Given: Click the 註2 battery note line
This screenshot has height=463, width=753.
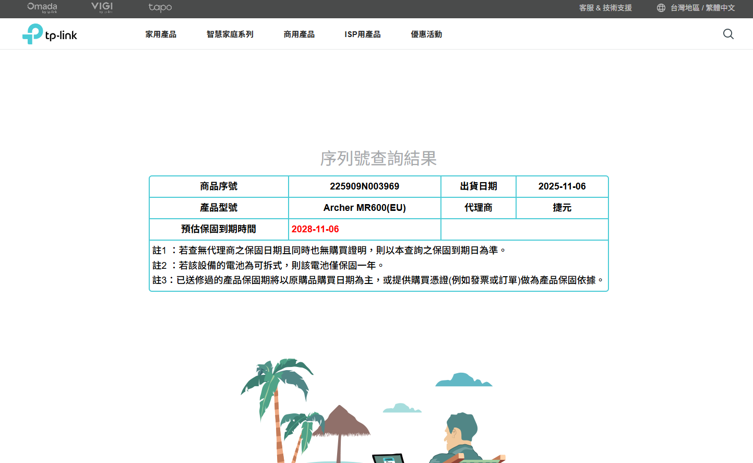Looking at the screenshot, I should coord(268,266).
